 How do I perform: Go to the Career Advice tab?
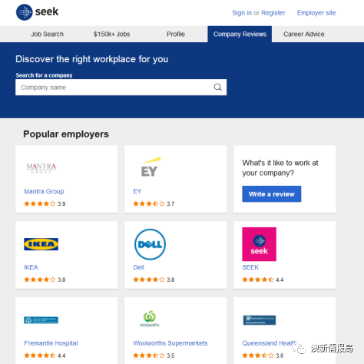coord(304,34)
